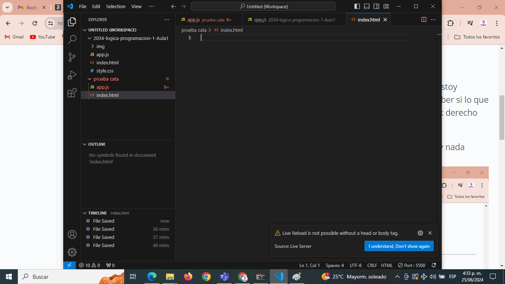This screenshot has width=505, height=284.
Task: Close the index.html editor tab
Action: pos(385,20)
